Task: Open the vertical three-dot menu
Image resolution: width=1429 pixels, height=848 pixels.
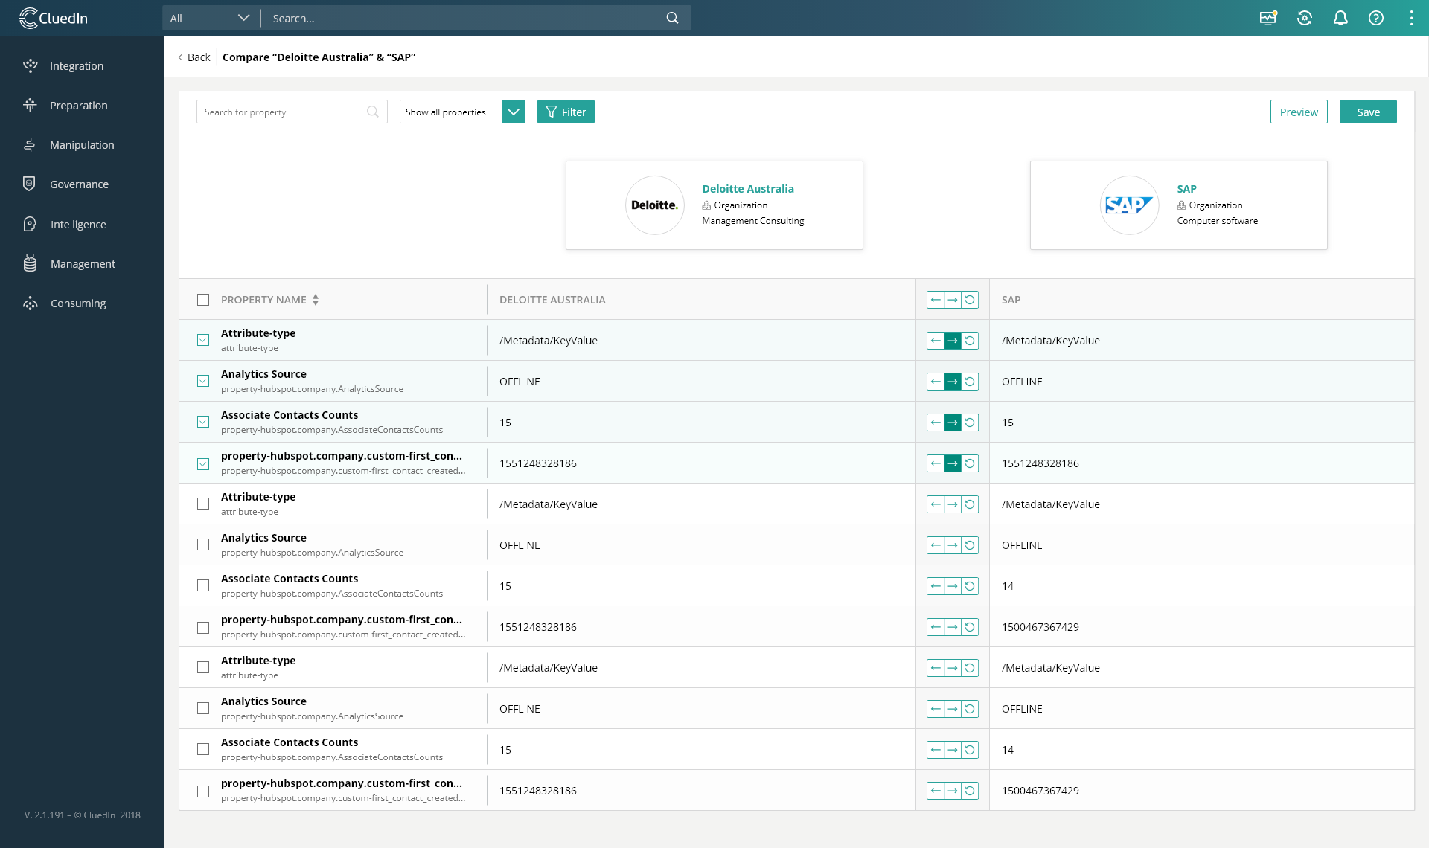Action: click(1411, 18)
